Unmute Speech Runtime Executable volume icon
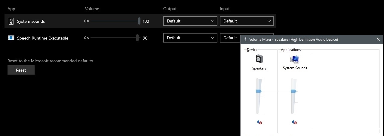 (87, 38)
